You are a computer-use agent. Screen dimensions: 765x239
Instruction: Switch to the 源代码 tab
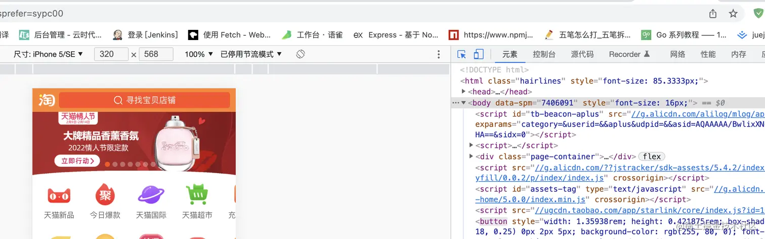point(582,54)
